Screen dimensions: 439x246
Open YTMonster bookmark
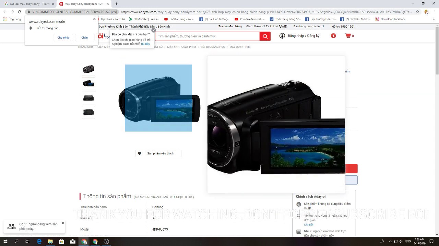click(144, 19)
